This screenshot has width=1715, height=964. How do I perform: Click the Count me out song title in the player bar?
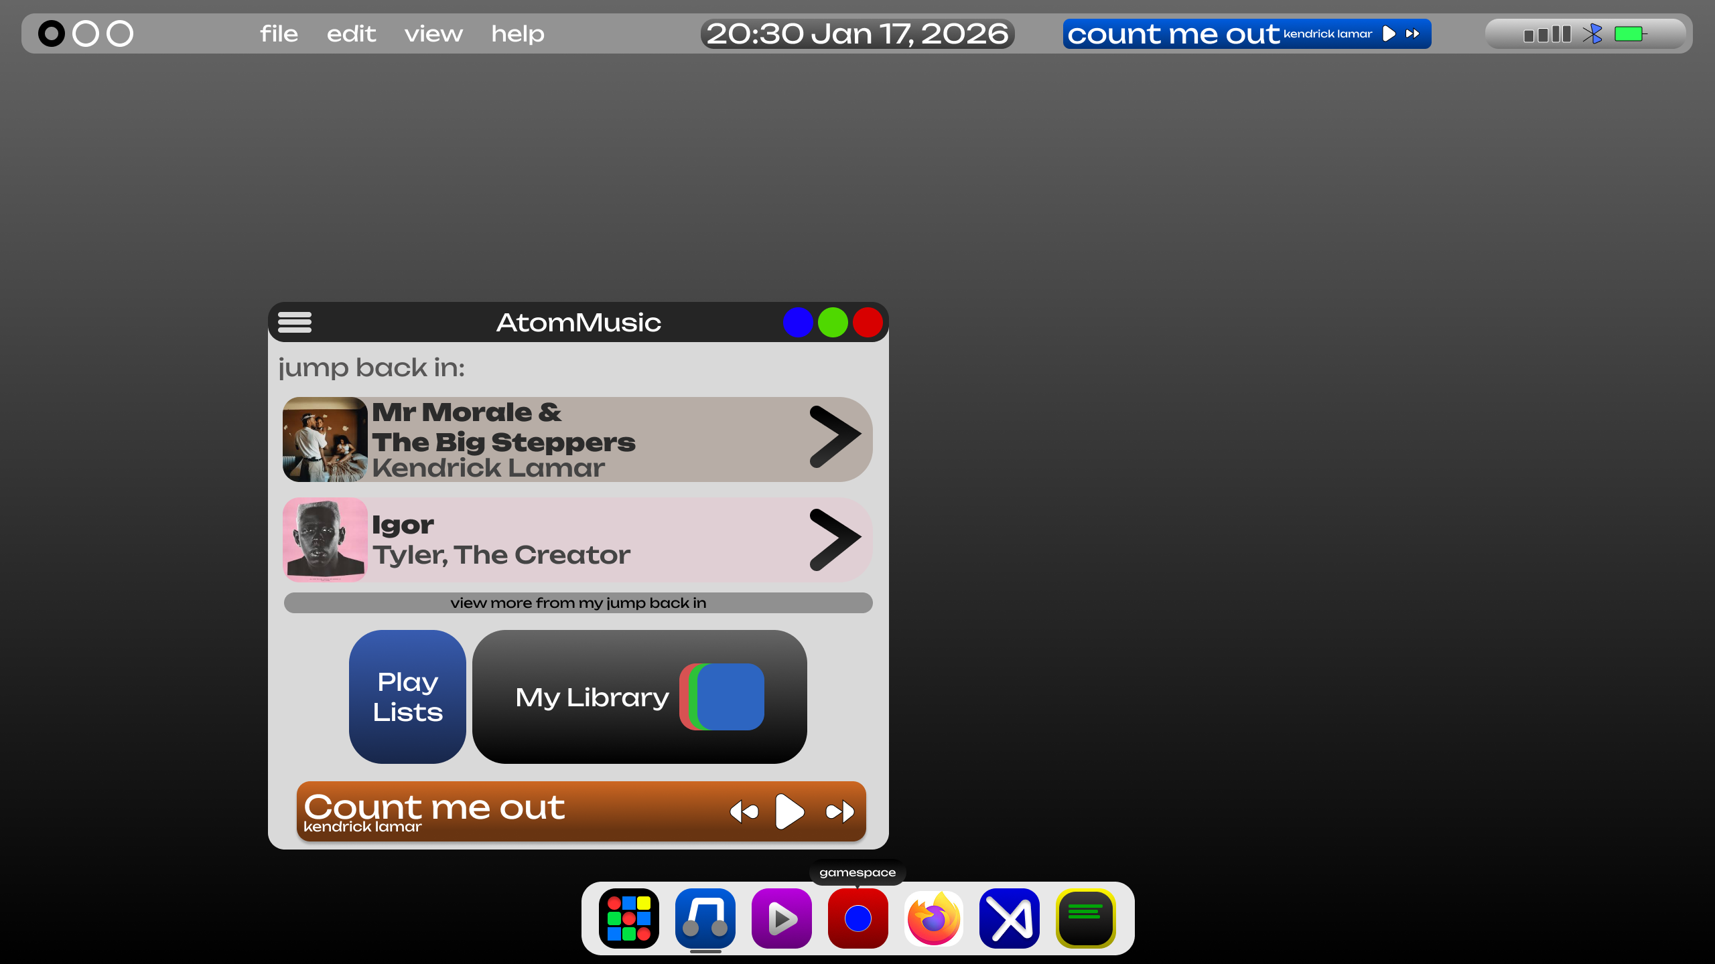(x=434, y=807)
